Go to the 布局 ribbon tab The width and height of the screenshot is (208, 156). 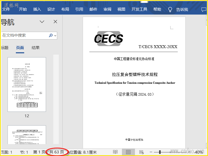pyautogui.click(x=65, y=9)
